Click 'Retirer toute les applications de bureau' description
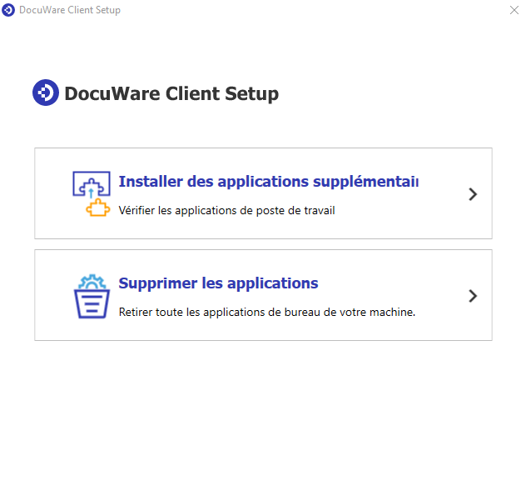Screen dimensions: 526x496 (x=267, y=312)
